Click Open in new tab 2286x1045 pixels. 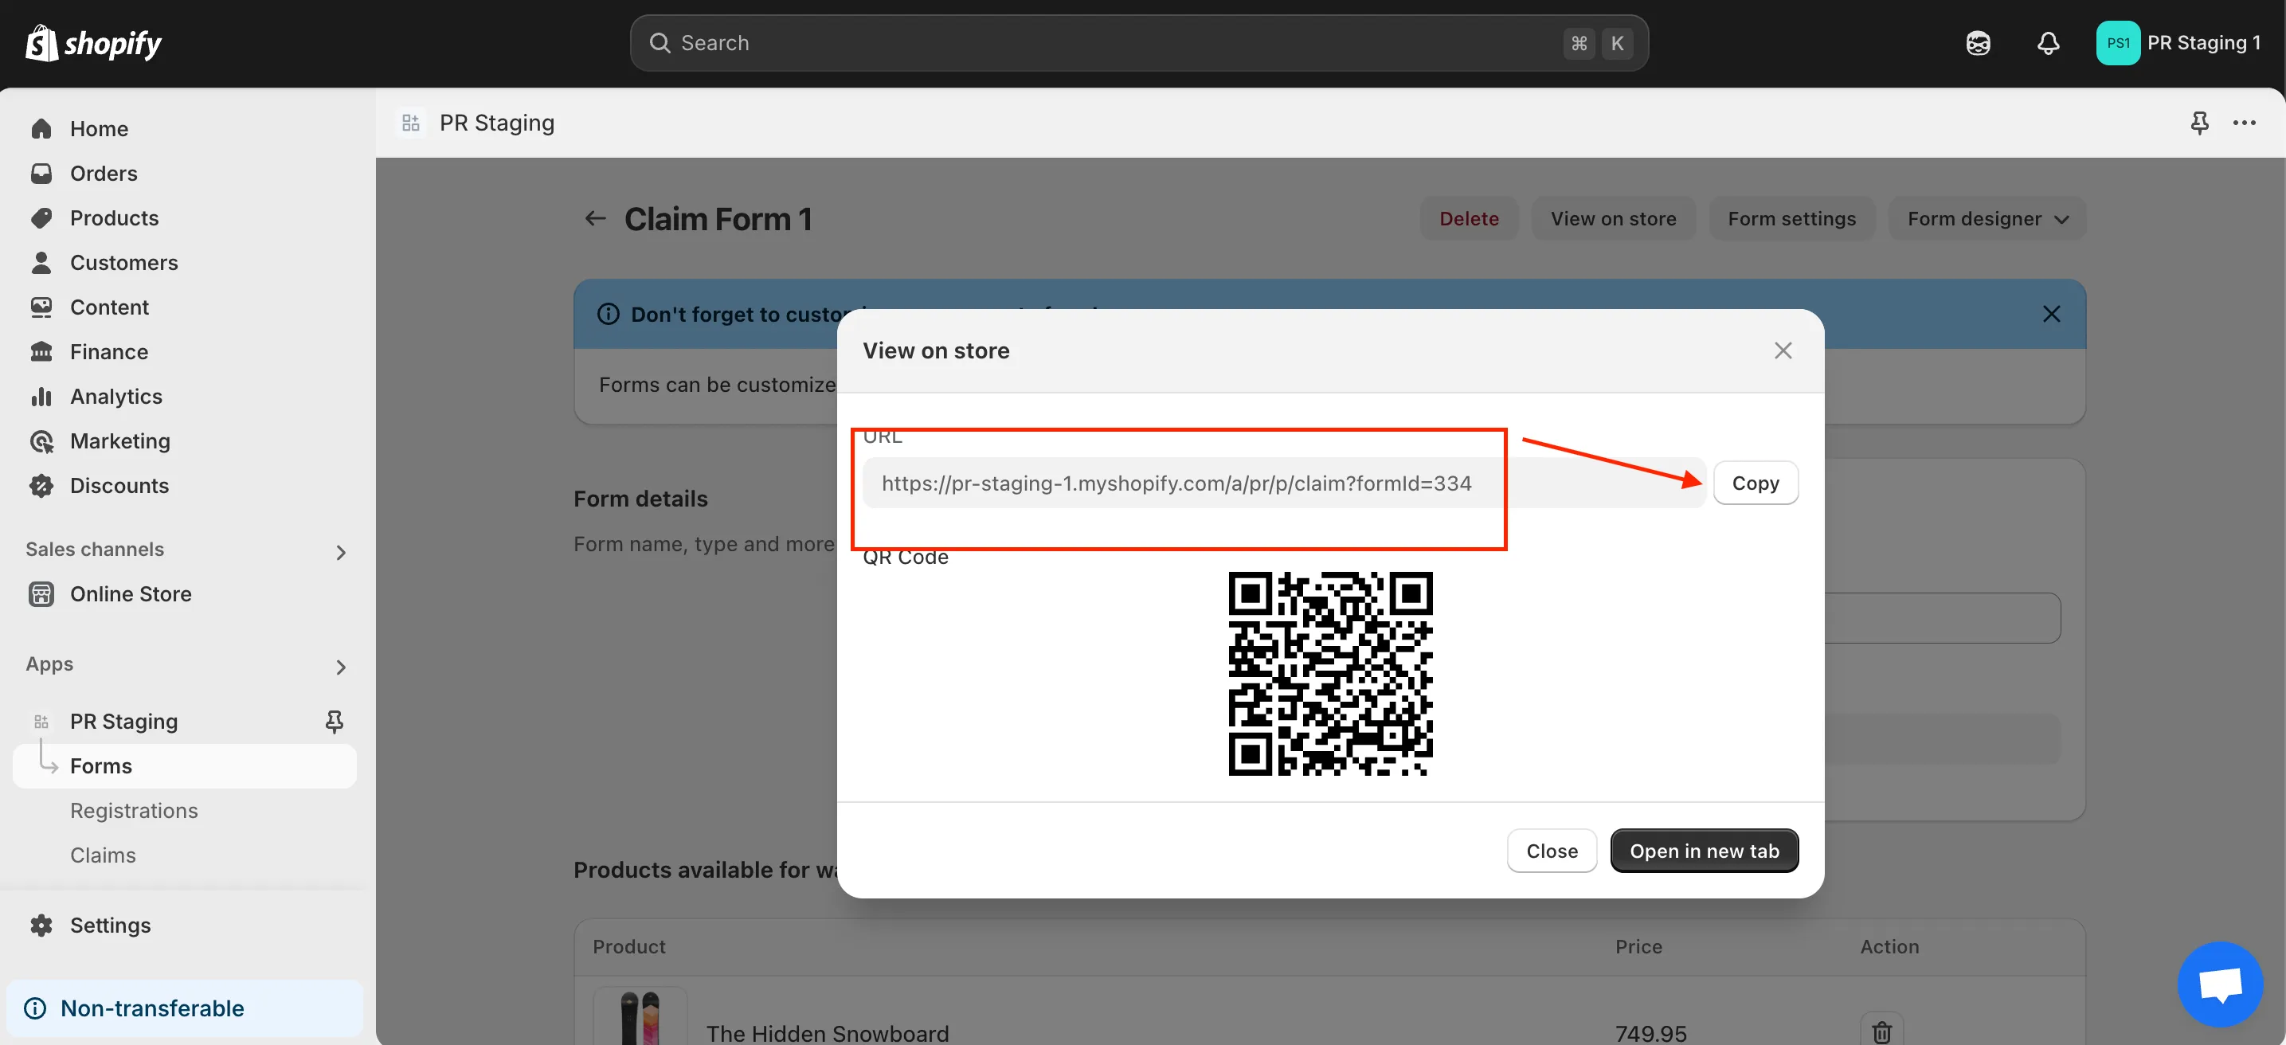(x=1704, y=850)
